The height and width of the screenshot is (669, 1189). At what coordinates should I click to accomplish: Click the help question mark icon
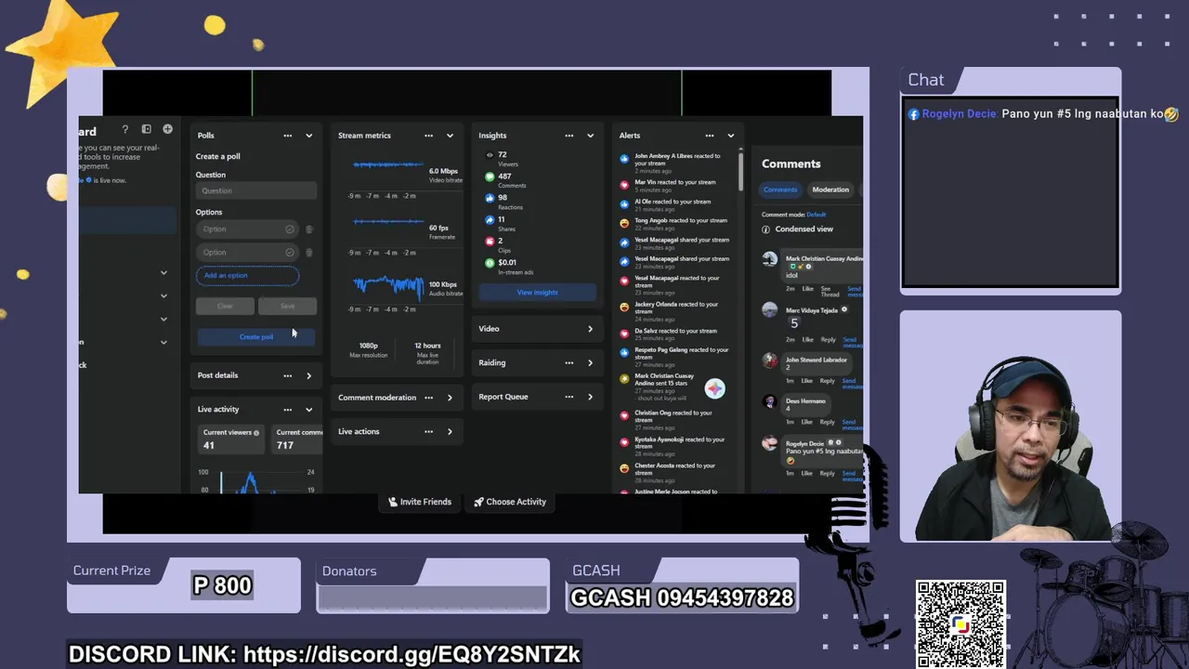click(124, 129)
